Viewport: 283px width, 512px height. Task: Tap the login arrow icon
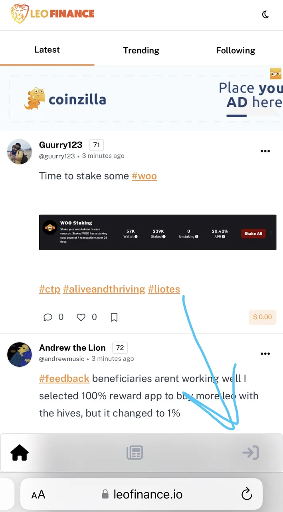coord(250,452)
